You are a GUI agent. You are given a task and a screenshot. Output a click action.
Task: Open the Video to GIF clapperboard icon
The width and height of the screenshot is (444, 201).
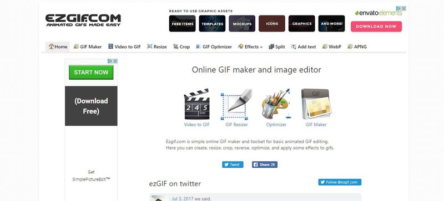coord(197,104)
